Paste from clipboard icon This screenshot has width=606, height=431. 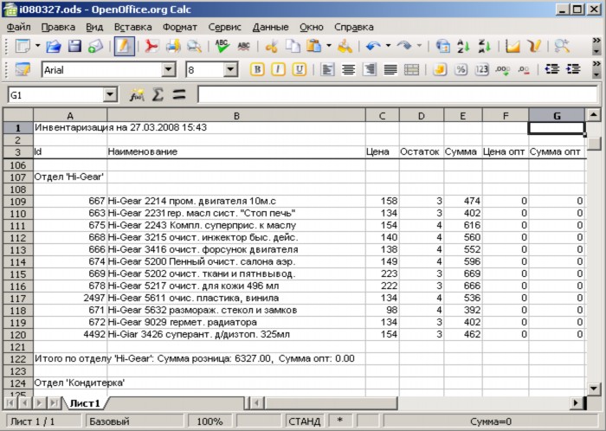click(x=313, y=47)
